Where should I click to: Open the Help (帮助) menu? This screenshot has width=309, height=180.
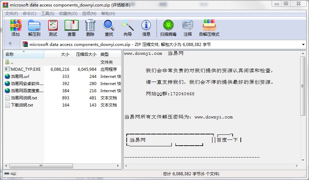[108, 13]
